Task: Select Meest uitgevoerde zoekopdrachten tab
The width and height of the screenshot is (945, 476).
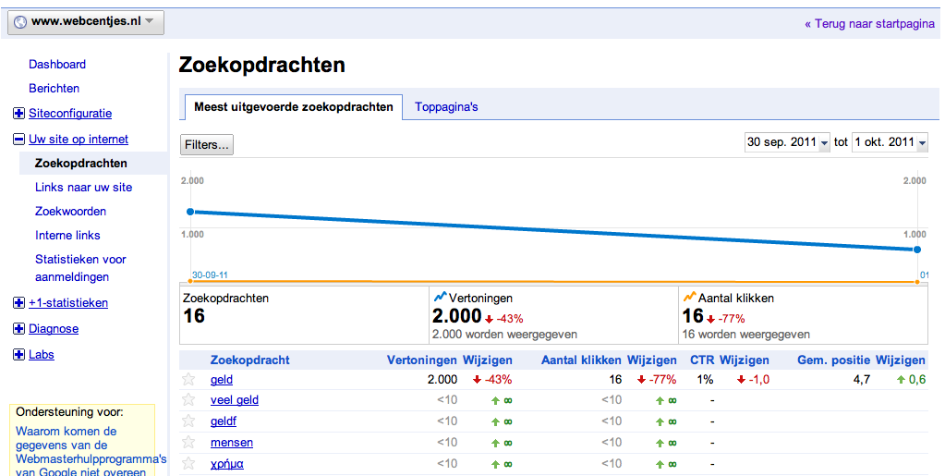Action: (x=294, y=107)
